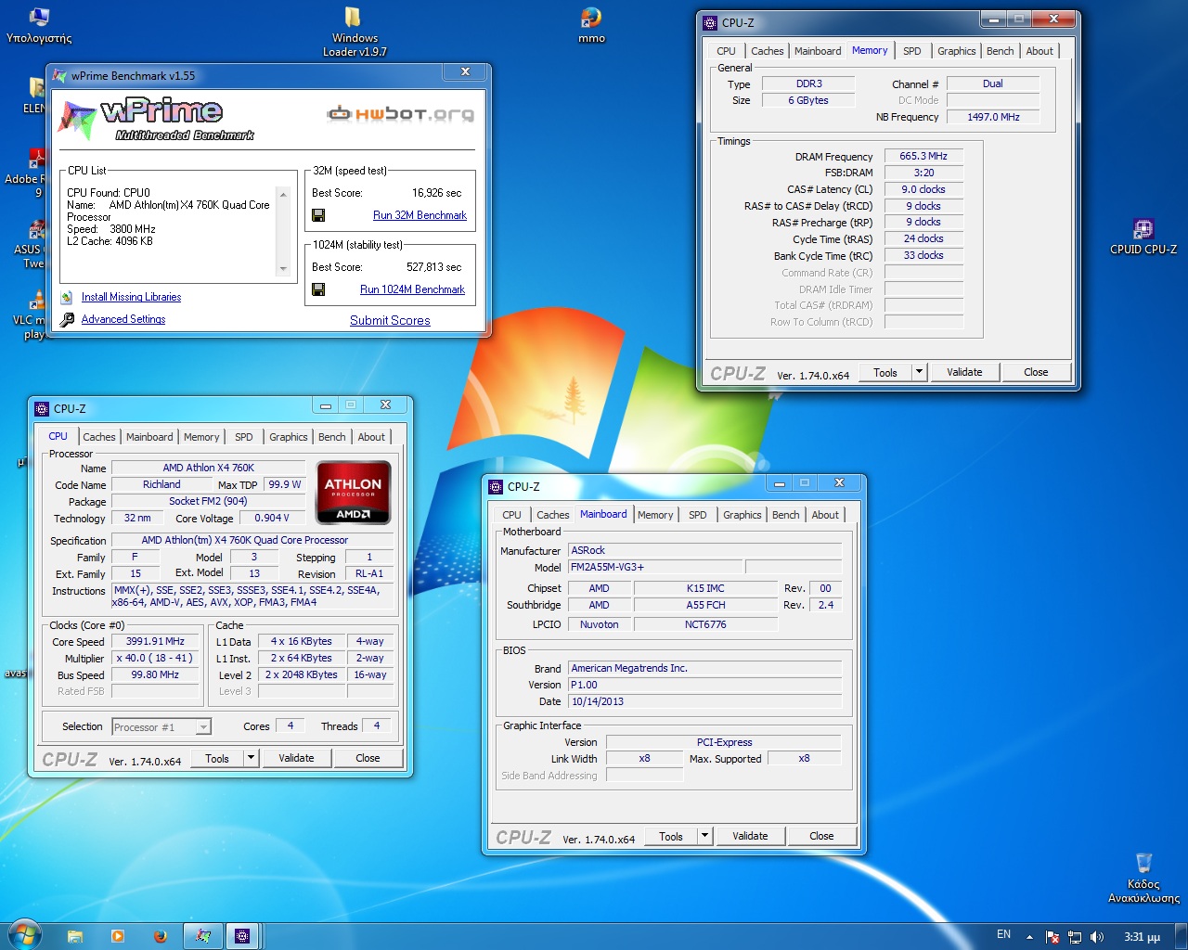Open About tab in Mainboard CPU-Z window
The height and width of the screenshot is (950, 1188).
point(825,515)
